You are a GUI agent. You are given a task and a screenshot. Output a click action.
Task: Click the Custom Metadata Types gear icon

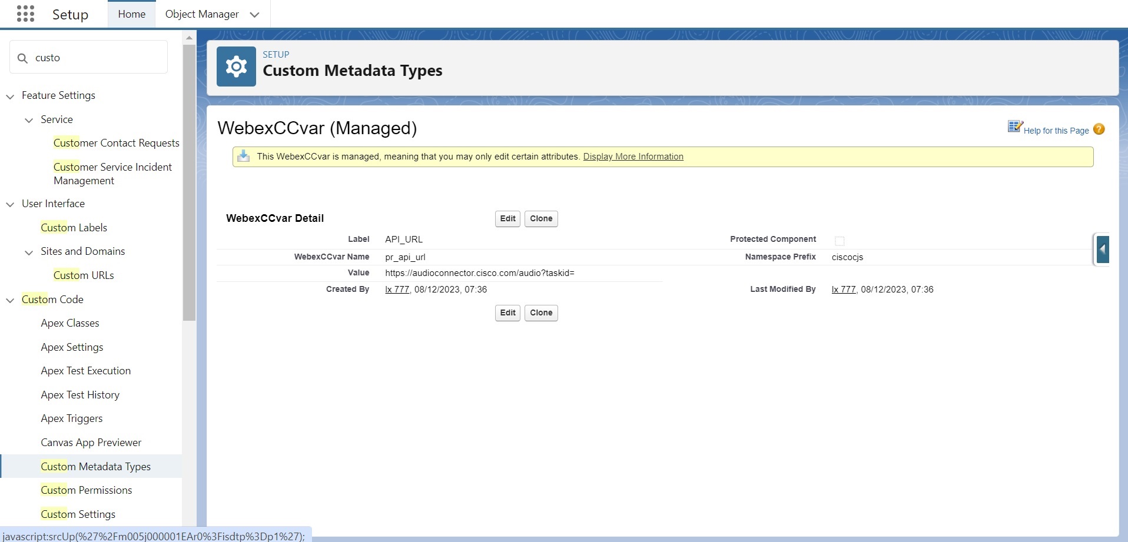236,66
